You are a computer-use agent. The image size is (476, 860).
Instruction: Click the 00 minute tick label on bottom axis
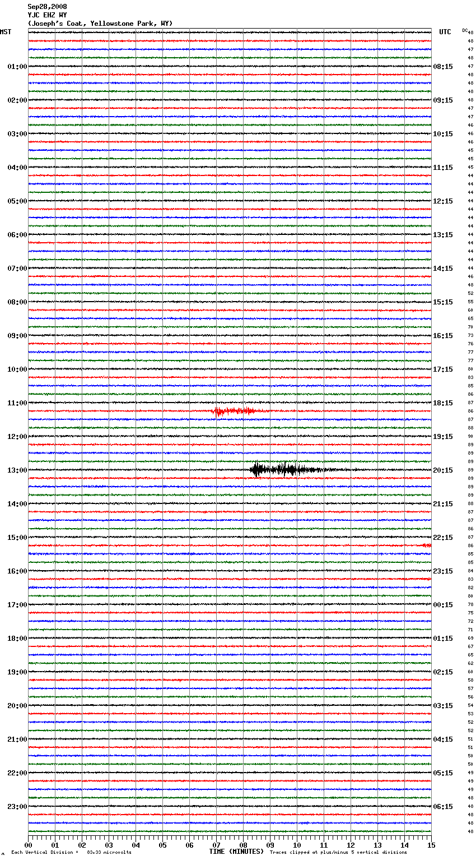click(x=28, y=845)
